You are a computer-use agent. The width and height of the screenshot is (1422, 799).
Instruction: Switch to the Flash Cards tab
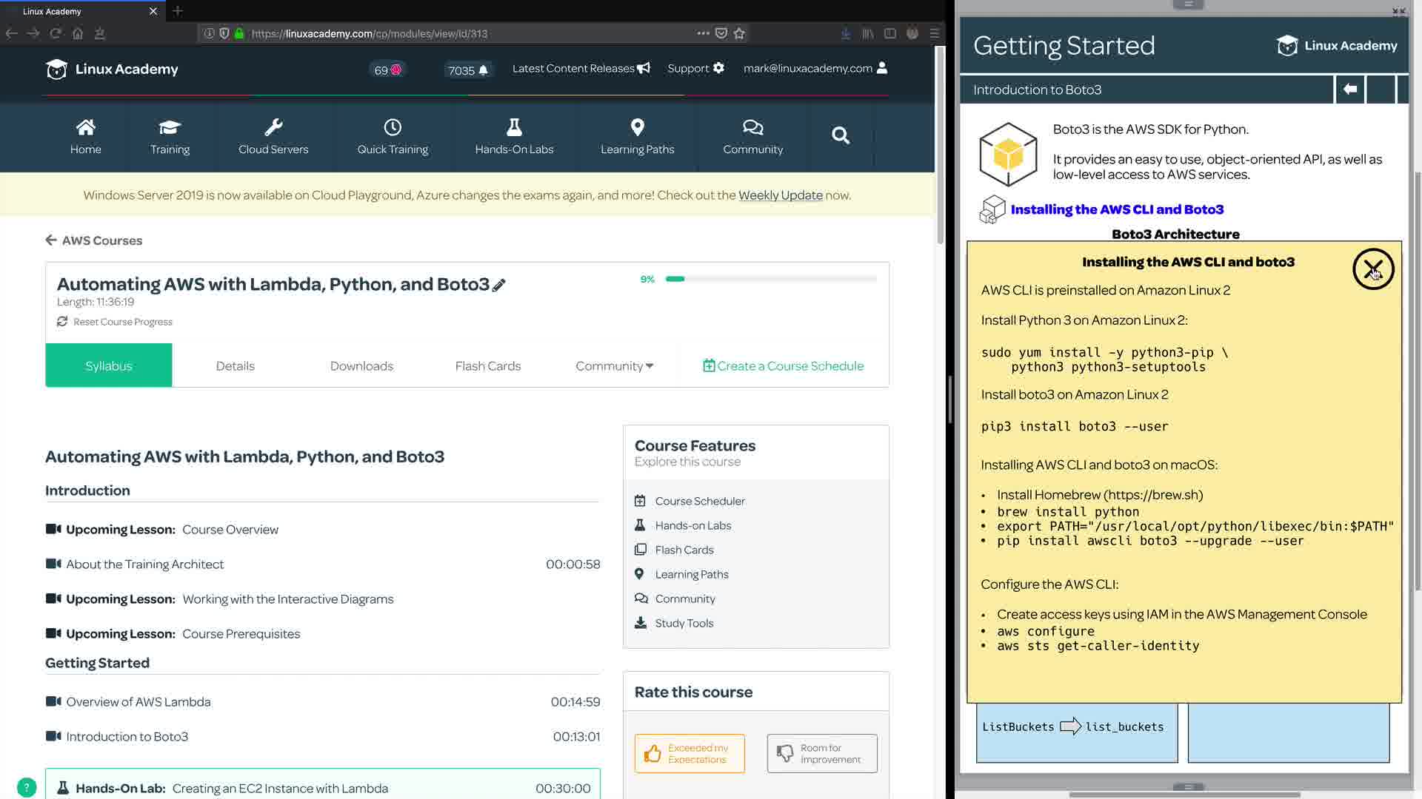point(487,365)
